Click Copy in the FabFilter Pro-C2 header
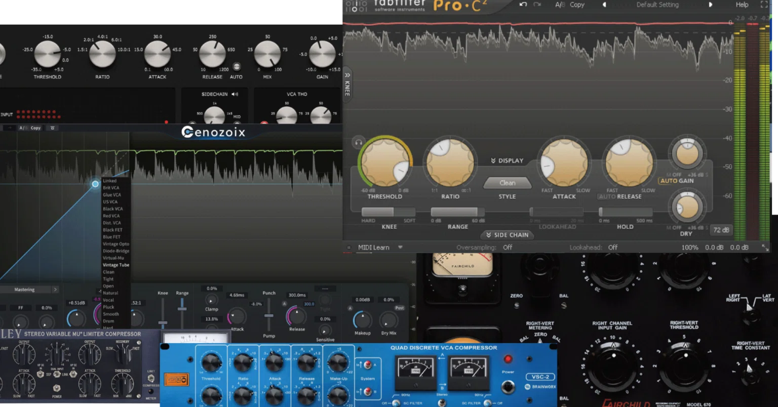Screen dimensions: 778x407 pyautogui.click(x=577, y=5)
